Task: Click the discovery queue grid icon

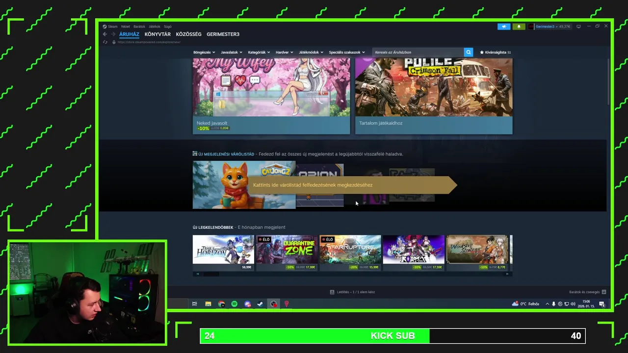Action: click(195, 153)
